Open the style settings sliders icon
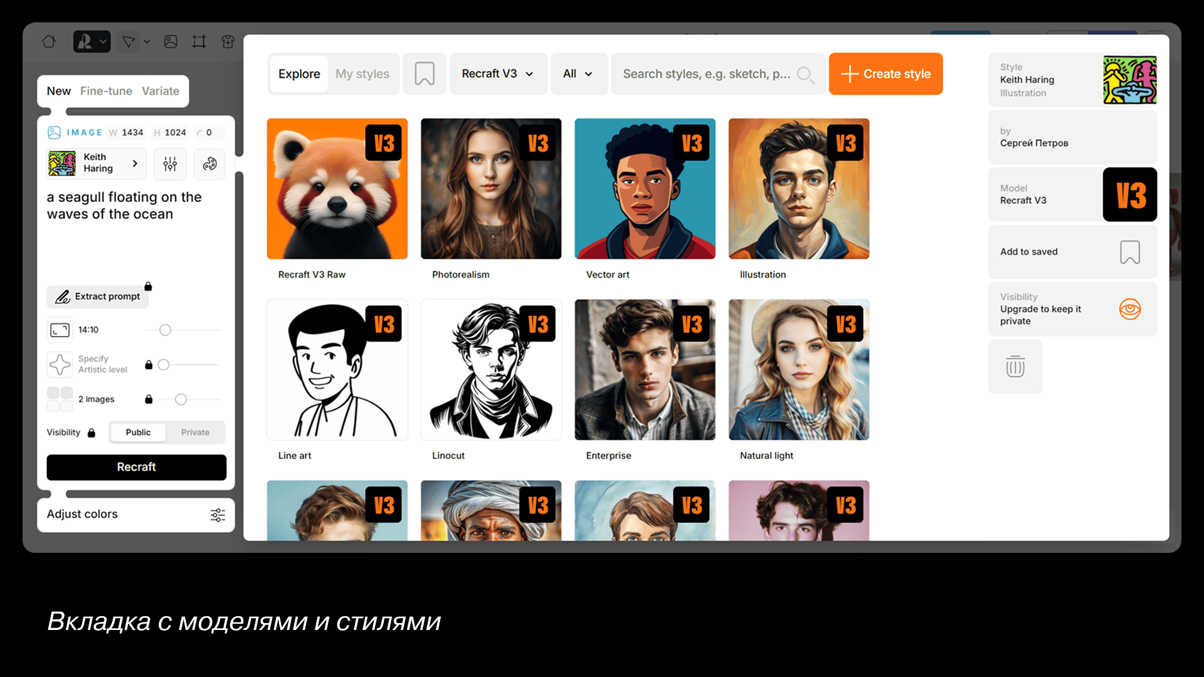The height and width of the screenshot is (677, 1204). 170,164
